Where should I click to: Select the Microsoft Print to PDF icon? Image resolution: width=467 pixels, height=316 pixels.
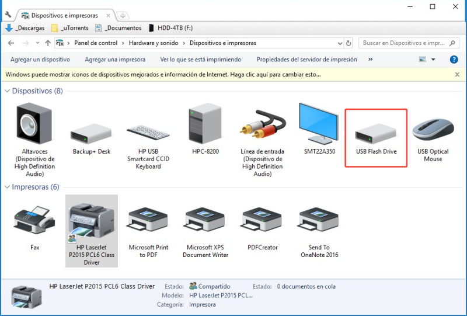tap(148, 220)
